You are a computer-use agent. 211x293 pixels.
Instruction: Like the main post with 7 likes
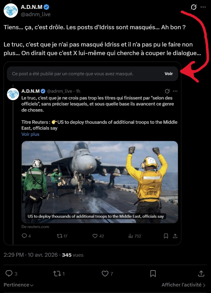tap(105, 273)
